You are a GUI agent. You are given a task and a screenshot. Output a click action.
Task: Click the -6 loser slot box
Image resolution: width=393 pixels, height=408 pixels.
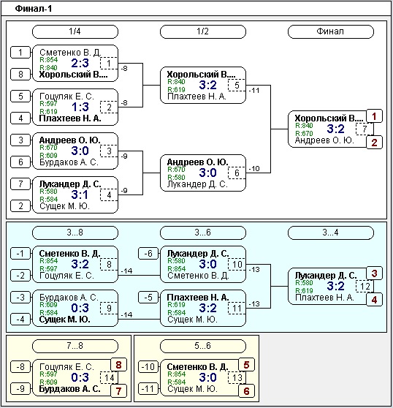click(148, 254)
